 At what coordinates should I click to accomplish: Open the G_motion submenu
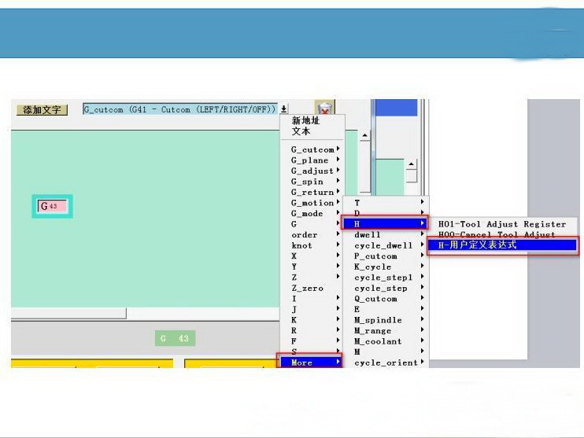point(313,203)
